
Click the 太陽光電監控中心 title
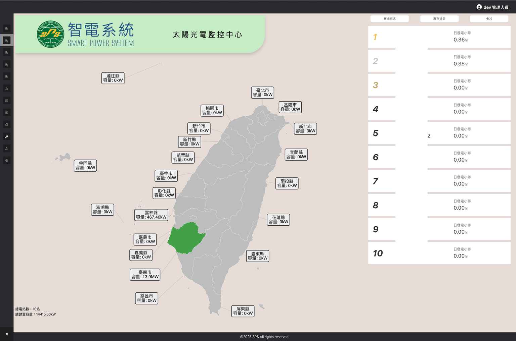coord(207,35)
